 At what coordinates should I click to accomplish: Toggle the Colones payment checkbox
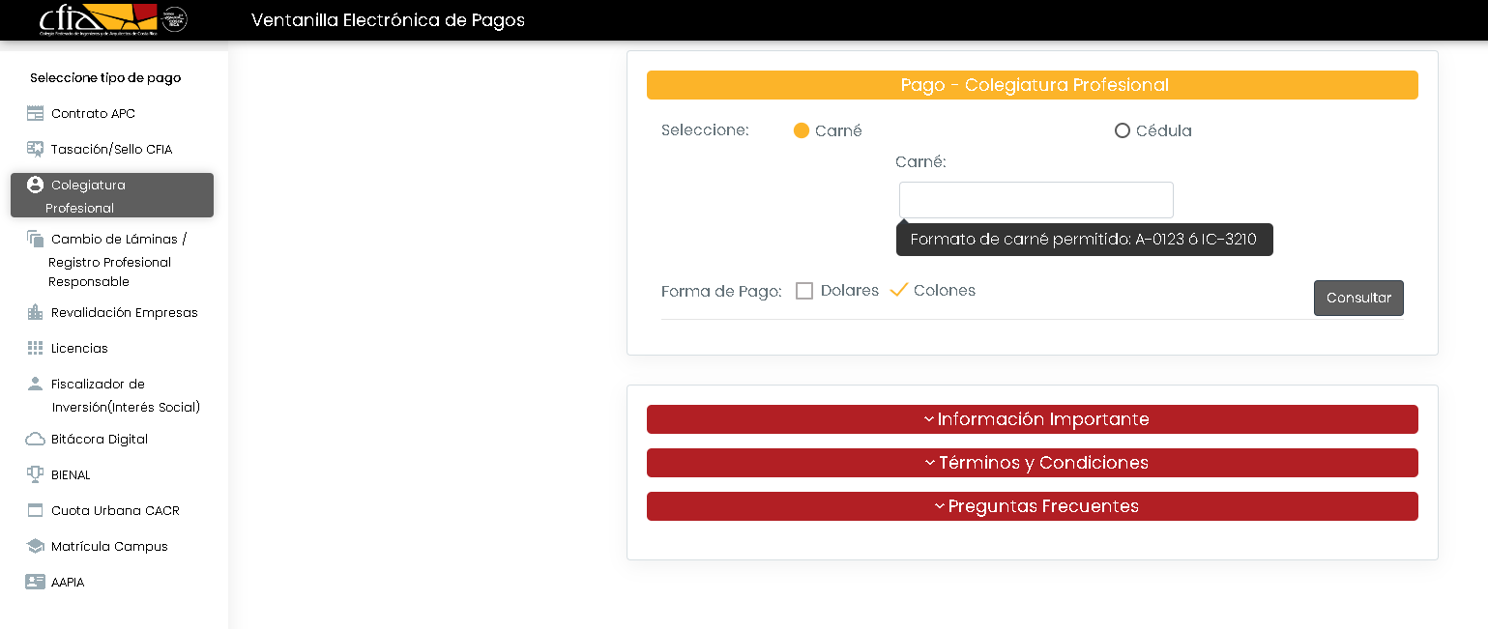[x=899, y=291]
